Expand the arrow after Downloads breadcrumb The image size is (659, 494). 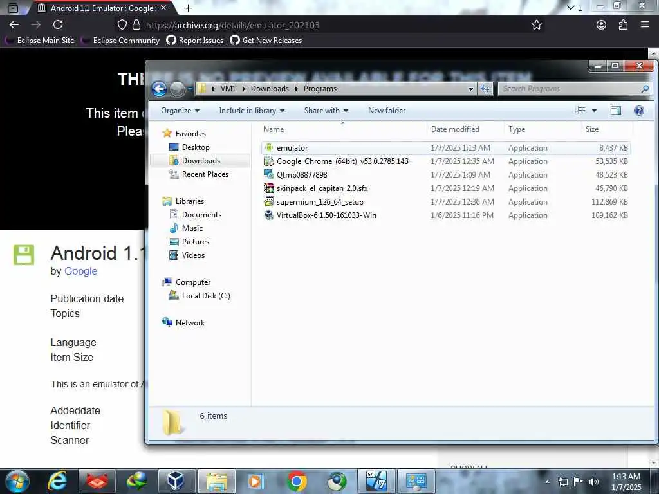click(x=296, y=89)
